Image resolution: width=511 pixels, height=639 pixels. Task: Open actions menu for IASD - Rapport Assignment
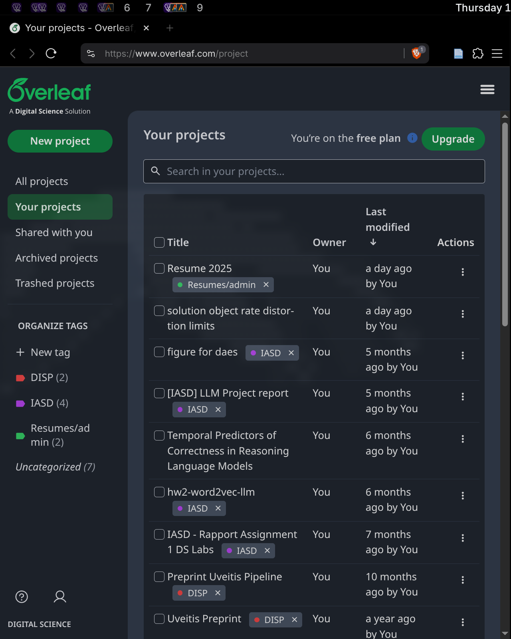click(x=463, y=538)
